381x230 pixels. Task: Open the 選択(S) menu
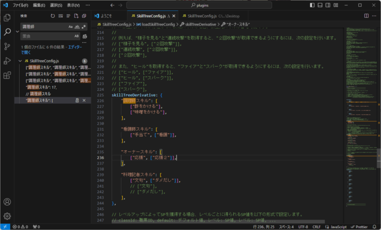(56, 5)
